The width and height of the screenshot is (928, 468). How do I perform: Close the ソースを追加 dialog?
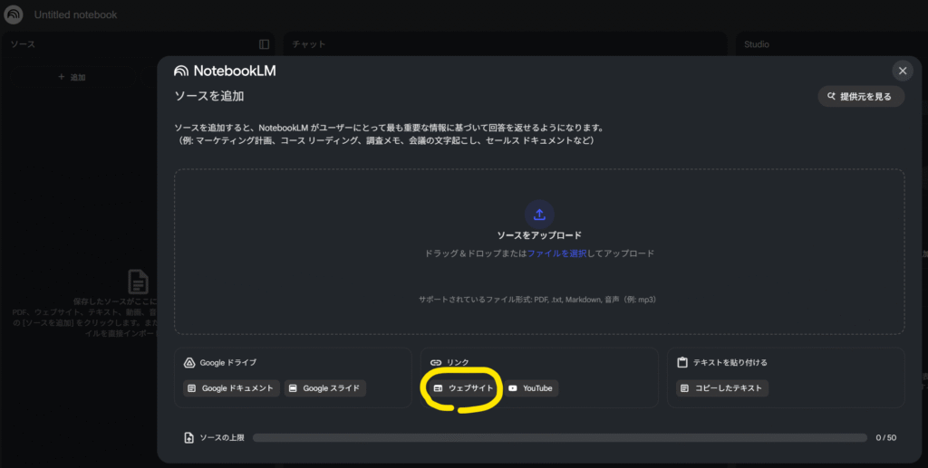[902, 71]
